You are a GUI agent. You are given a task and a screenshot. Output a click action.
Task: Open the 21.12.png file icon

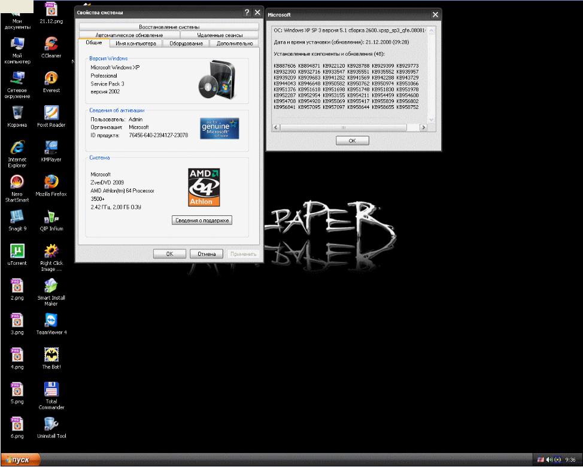pyautogui.click(x=51, y=13)
